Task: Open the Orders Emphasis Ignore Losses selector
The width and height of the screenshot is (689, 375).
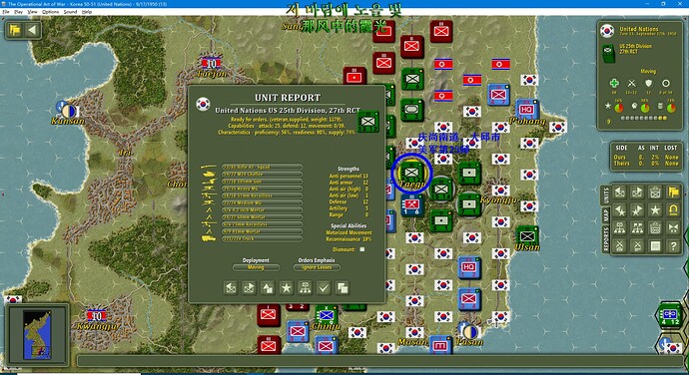Action: tap(317, 267)
